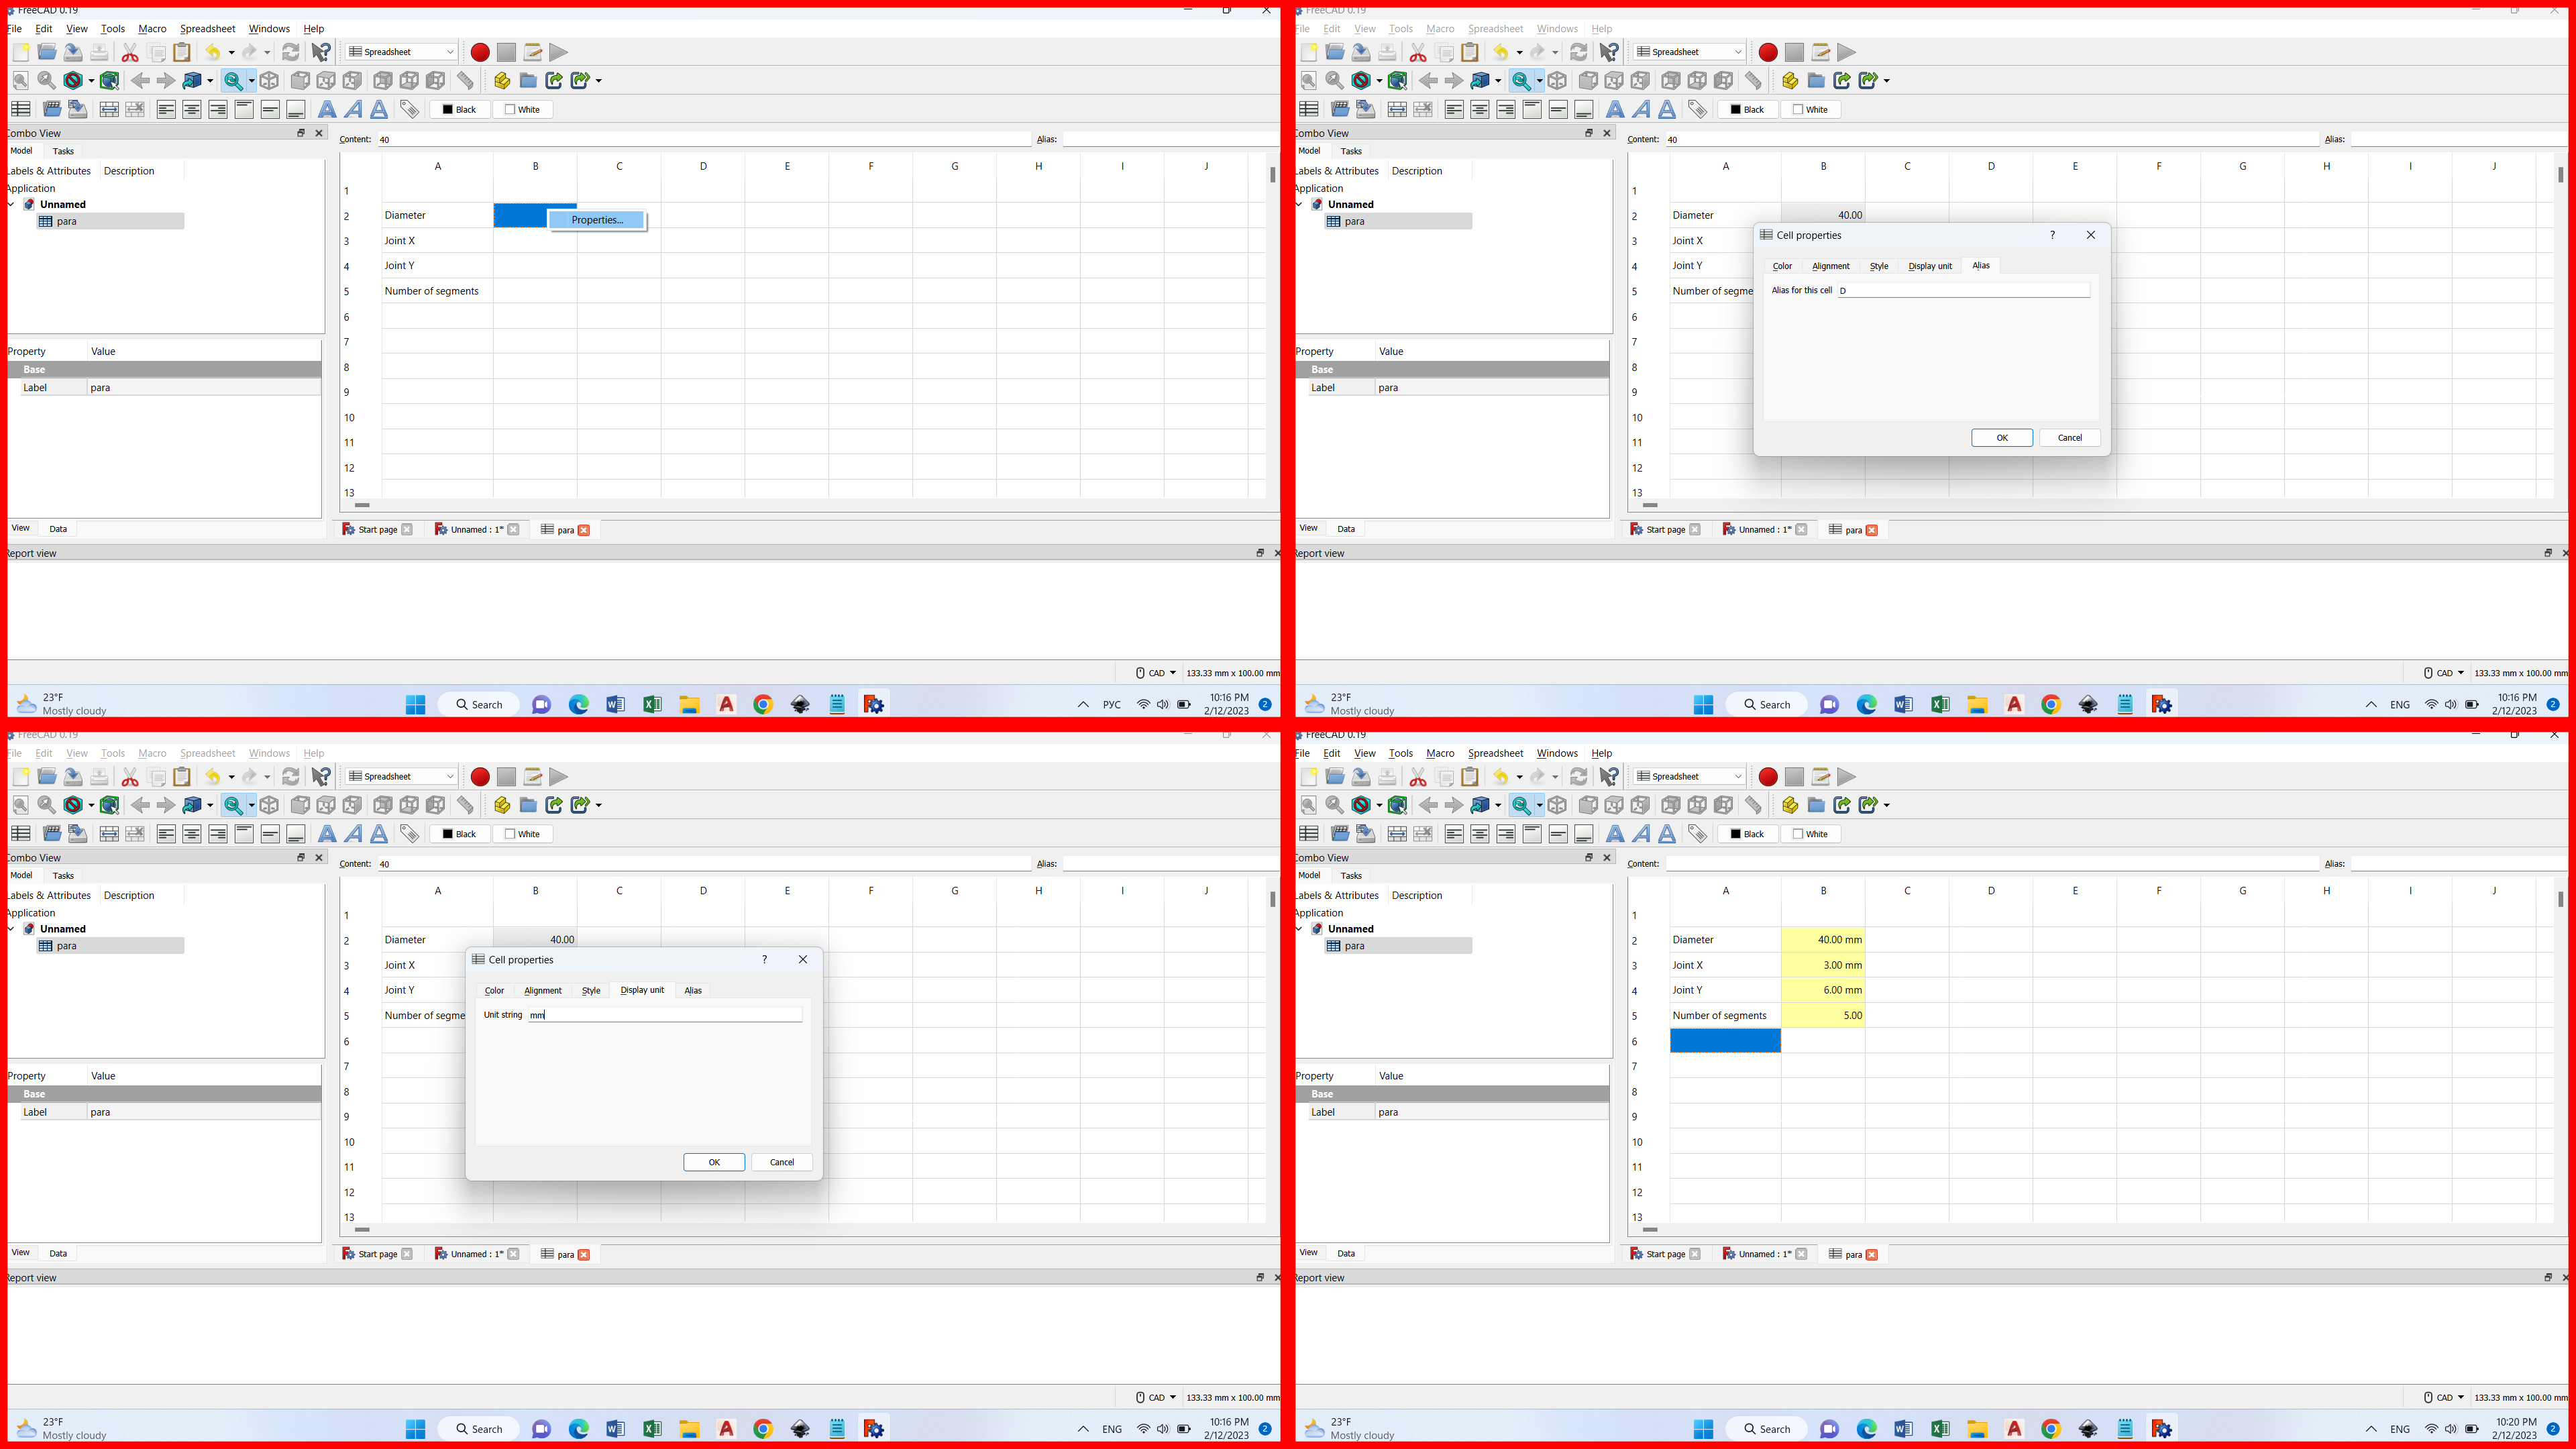Execute the current macro
The height and width of the screenshot is (1449, 2576).
[x=559, y=52]
